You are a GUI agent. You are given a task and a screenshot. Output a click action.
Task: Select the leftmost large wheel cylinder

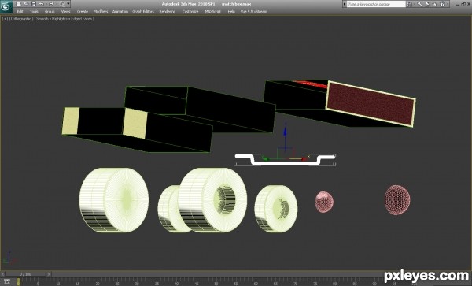click(x=114, y=200)
